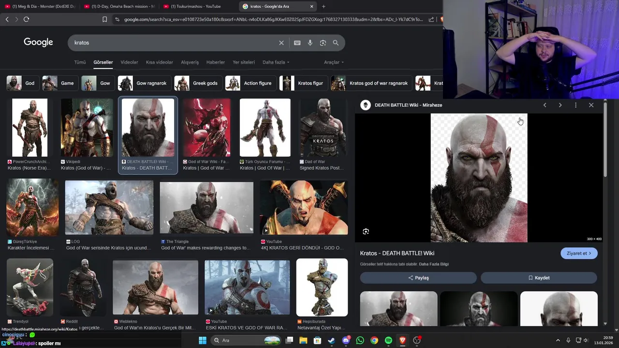Image resolution: width=619 pixels, height=348 pixels.
Task: Close the image preview panel
Action: 591,105
